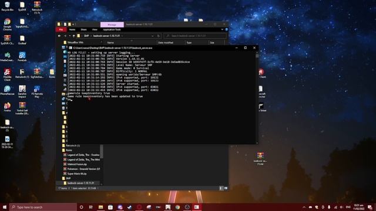Screen dimensions: 376x211
Task: Open the archive icon beside bedrock-server folder on desktop right
Action: (x=260, y=158)
